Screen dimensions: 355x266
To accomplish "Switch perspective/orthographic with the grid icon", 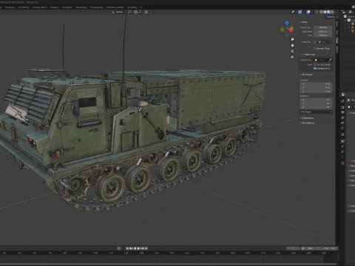I will point(292,57).
